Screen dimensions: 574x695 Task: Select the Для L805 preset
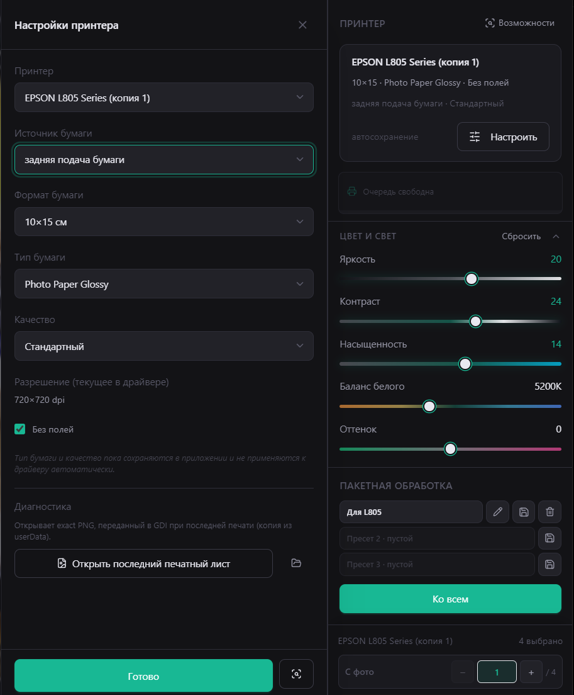click(411, 512)
